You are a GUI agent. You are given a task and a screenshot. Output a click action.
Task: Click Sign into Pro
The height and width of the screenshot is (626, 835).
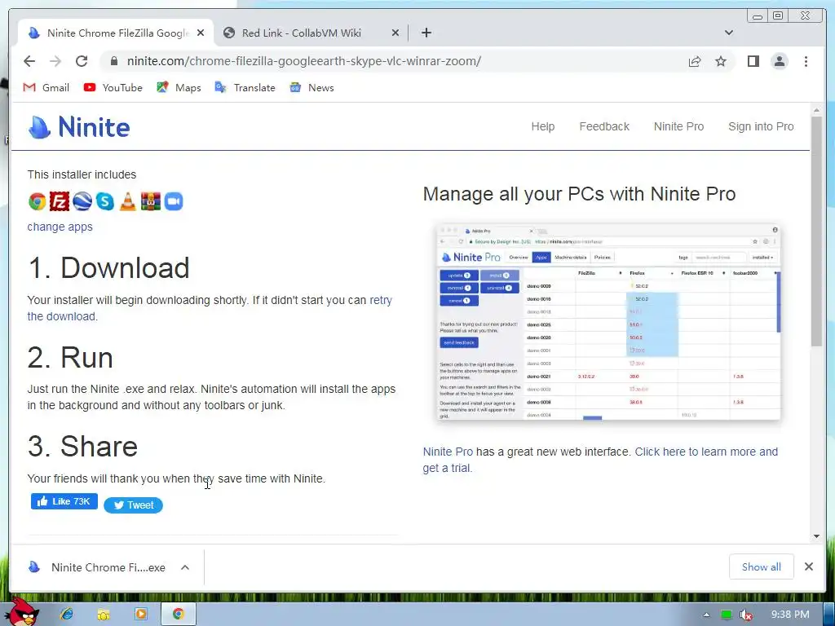pyautogui.click(x=761, y=126)
